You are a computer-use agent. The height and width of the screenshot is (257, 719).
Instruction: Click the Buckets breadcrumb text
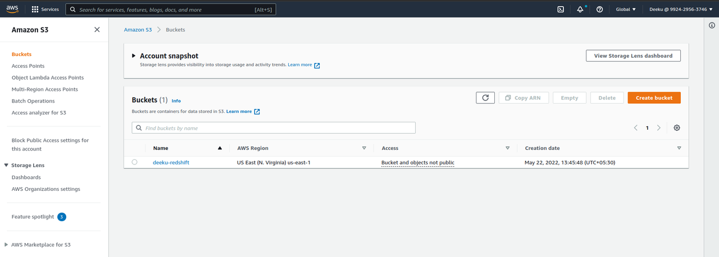coord(175,29)
